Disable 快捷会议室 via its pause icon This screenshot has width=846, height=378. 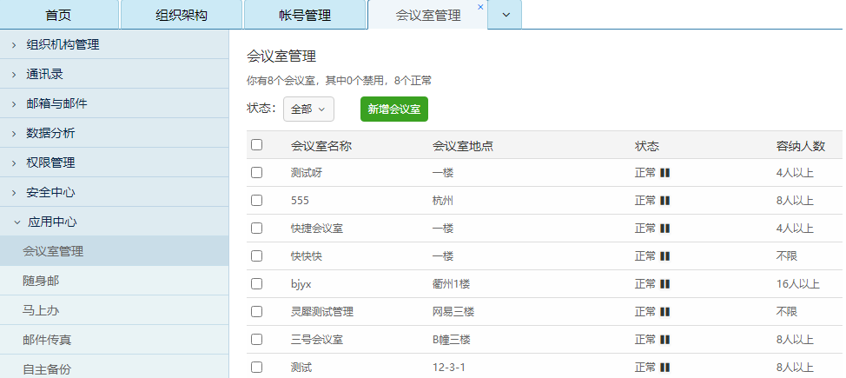point(665,229)
